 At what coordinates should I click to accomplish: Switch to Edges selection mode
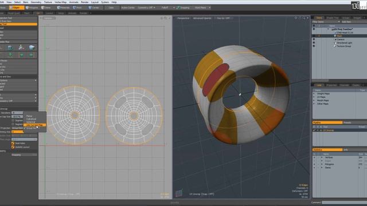point(17,7)
